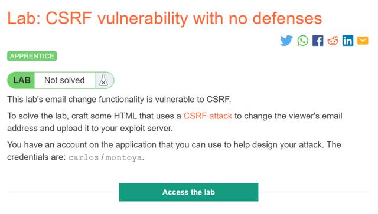Image resolution: width=378 pixels, height=214 pixels.
Task: Share this lab on Reddit
Action: (333, 41)
